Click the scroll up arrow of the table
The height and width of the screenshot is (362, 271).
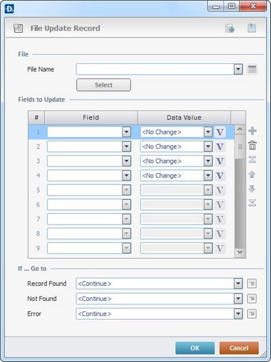(240, 129)
